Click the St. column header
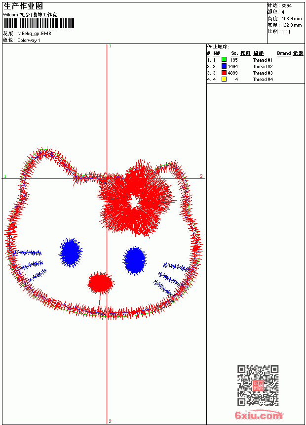Image resolution: width=306 pixels, height=425 pixels. (234, 53)
